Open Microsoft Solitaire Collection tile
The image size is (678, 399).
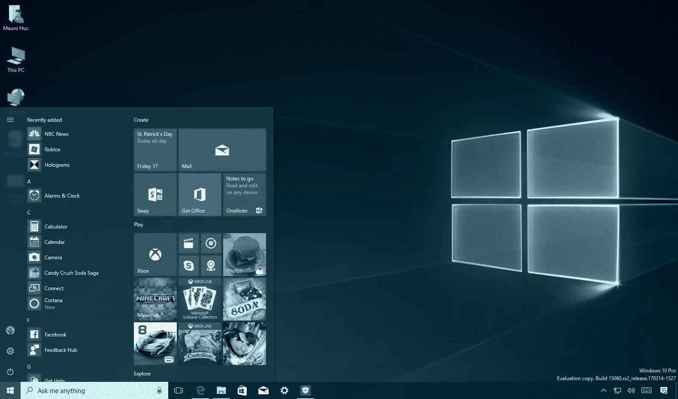coord(200,299)
